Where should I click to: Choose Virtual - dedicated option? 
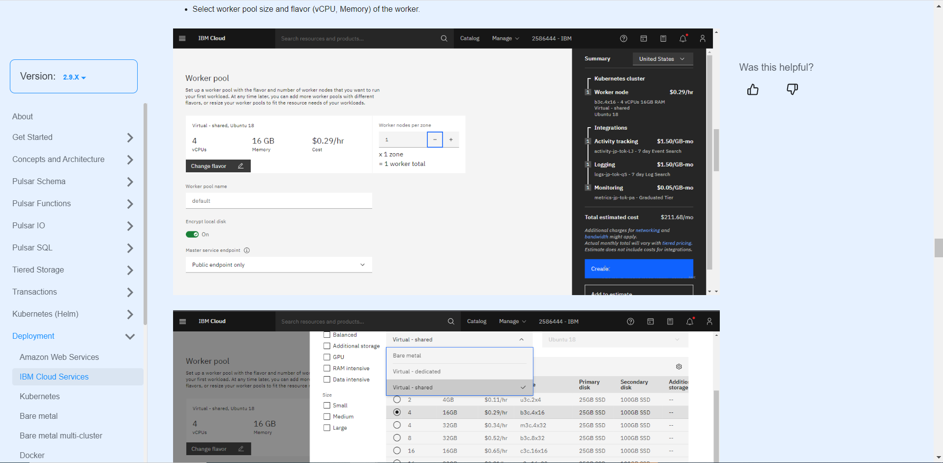[x=459, y=372]
